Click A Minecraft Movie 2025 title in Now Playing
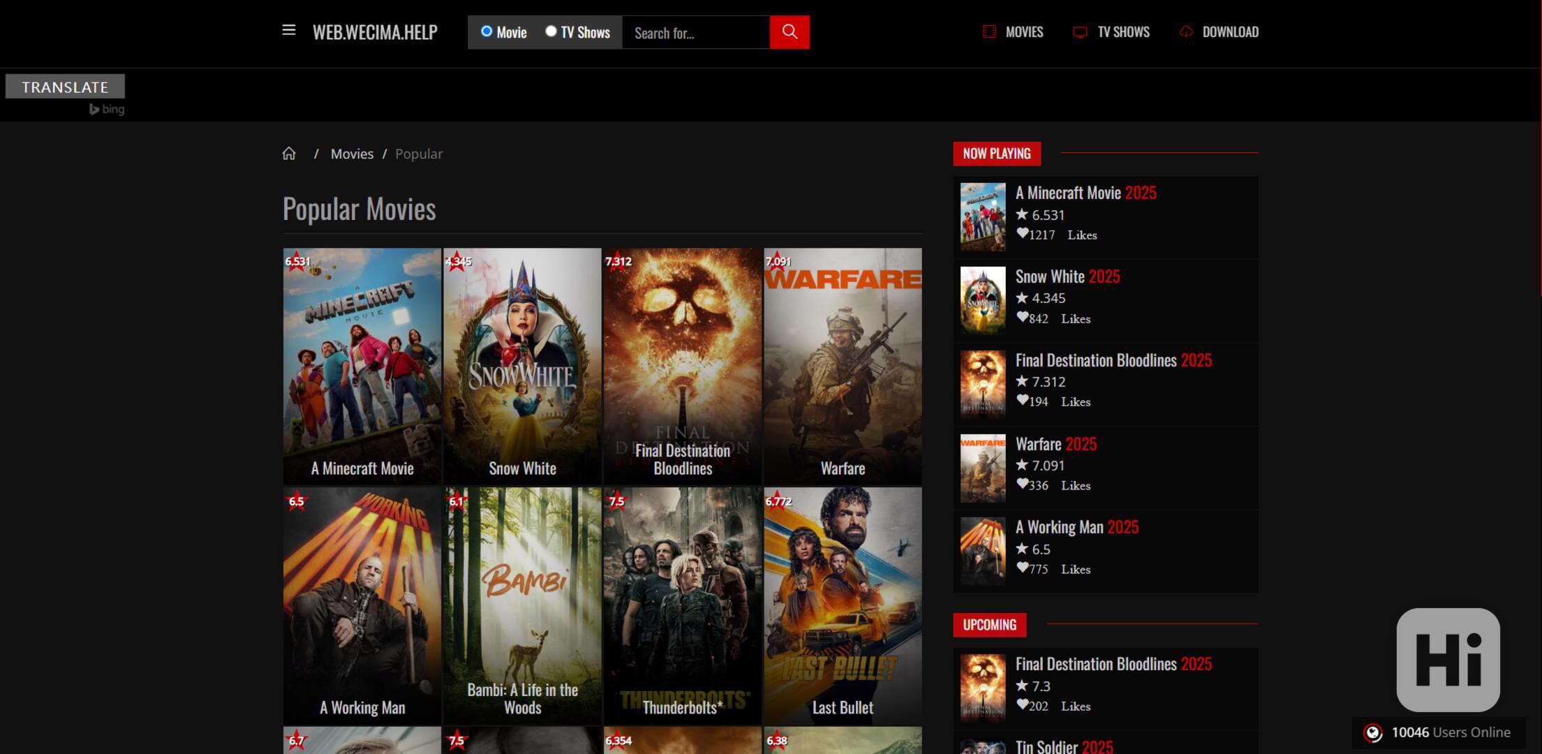The height and width of the screenshot is (754, 1542). (x=1085, y=193)
